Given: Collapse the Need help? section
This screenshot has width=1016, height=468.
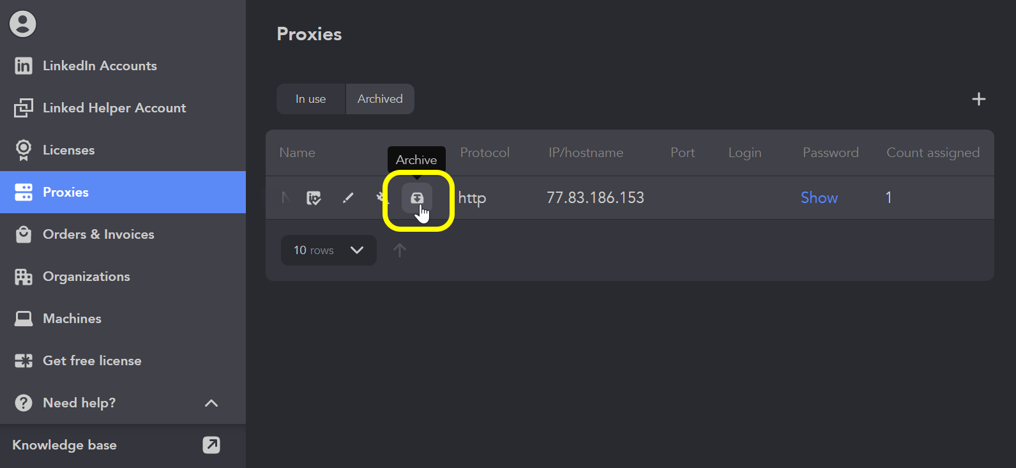Looking at the screenshot, I should pyautogui.click(x=211, y=403).
